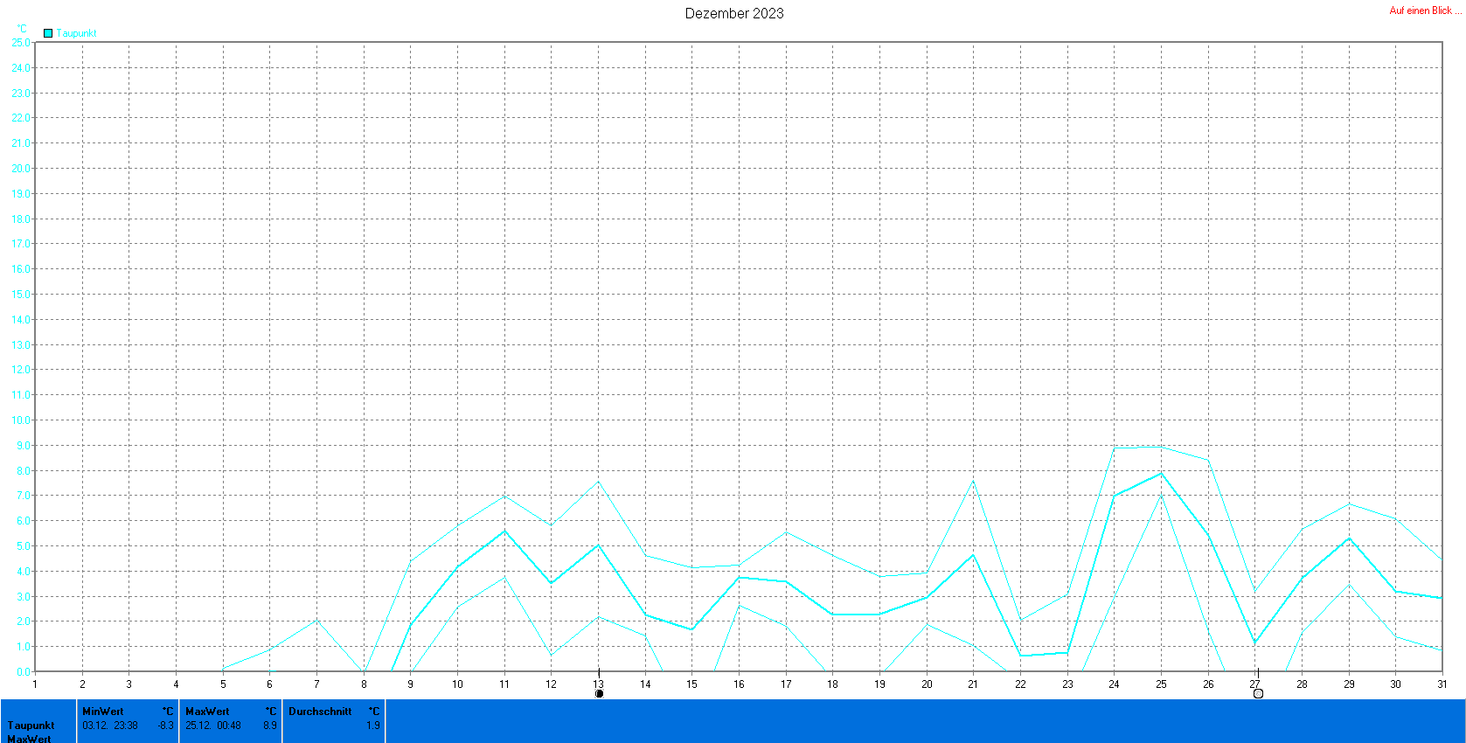Click the '10.0' y-axis label

pos(20,420)
